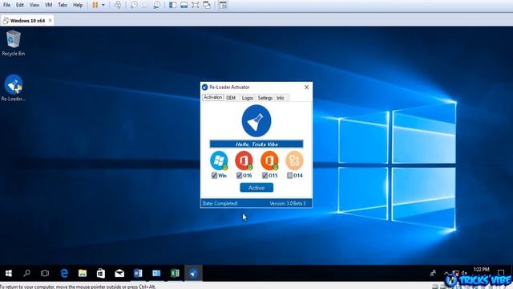Show the thumbnail bar view icon
This screenshot has height=289, width=513.
pos(184,5)
